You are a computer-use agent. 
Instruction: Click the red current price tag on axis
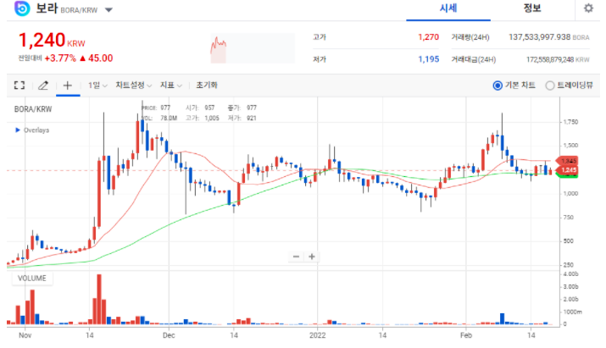coord(568,161)
